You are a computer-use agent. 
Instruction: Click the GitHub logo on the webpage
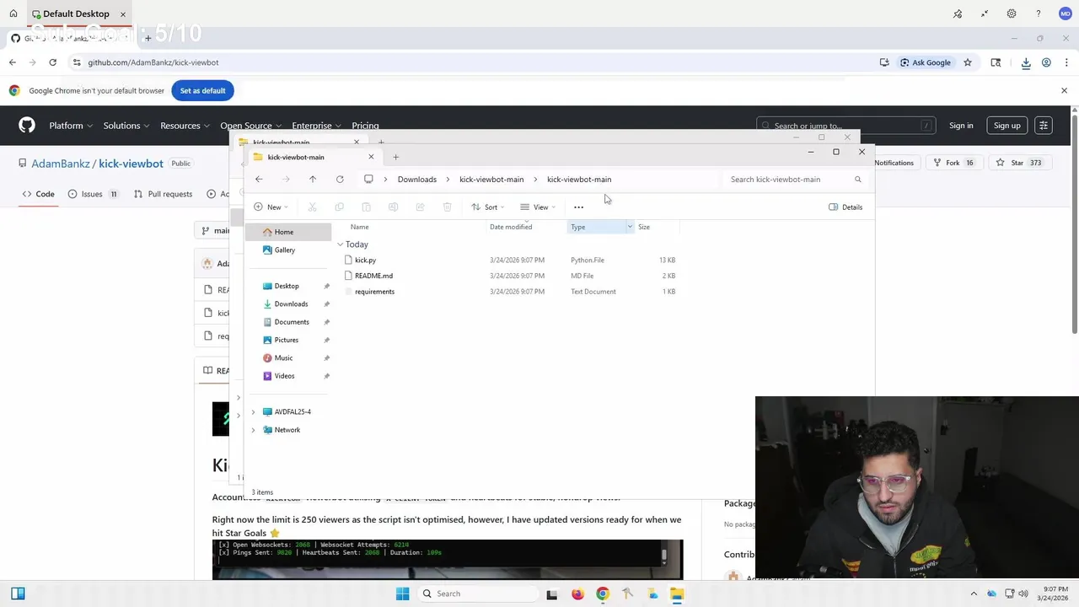point(27,126)
